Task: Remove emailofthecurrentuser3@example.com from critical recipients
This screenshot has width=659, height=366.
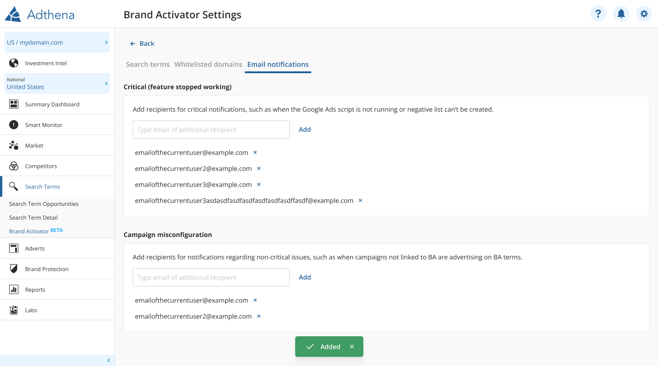Action: coord(259,184)
